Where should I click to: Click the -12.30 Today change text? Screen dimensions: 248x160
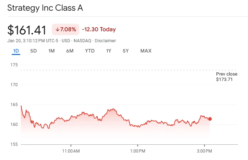tap(99, 29)
